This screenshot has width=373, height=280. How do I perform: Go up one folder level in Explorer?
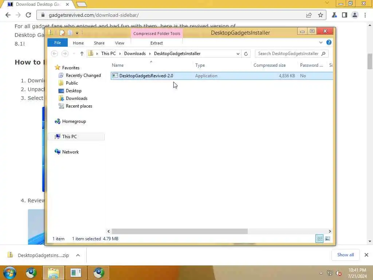[82, 54]
